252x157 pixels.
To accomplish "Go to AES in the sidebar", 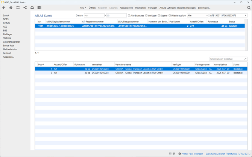I will coord(5,27).
